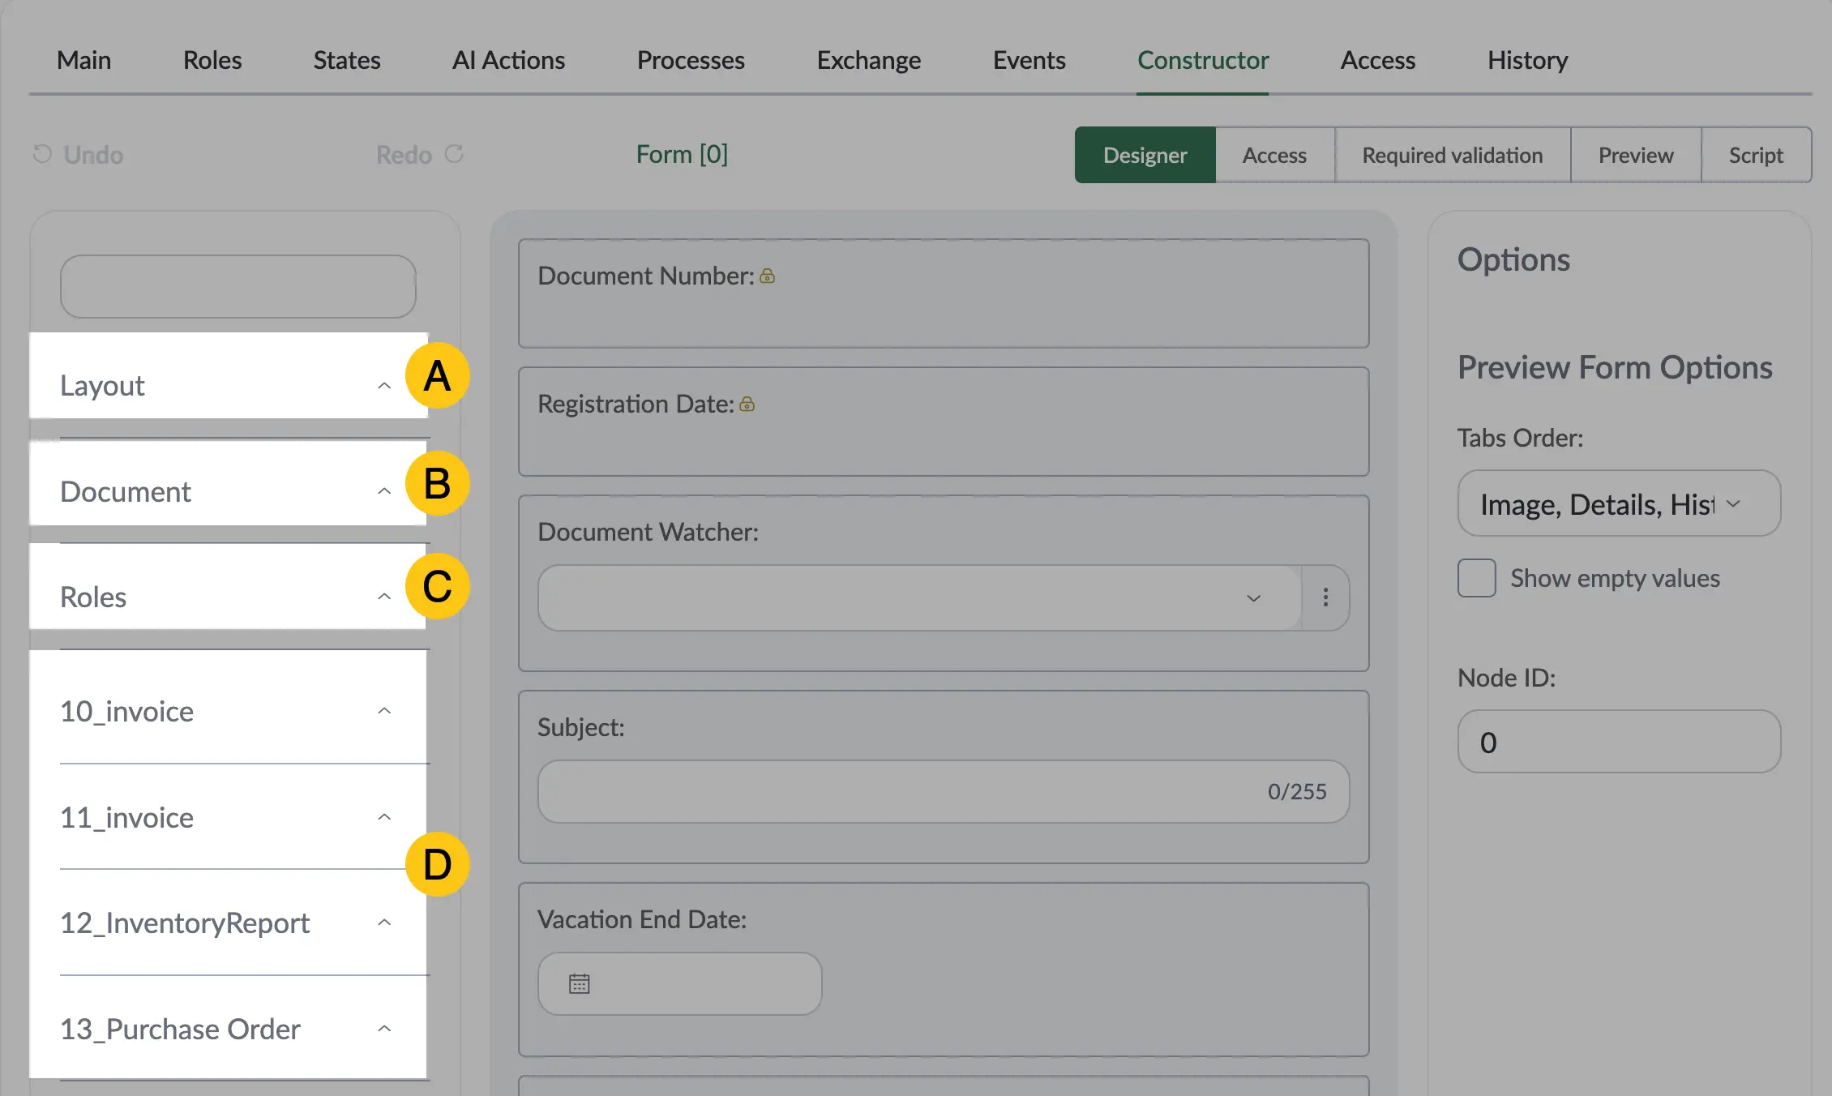Click the Subject text input
1832x1096 pixels.
tap(944, 791)
